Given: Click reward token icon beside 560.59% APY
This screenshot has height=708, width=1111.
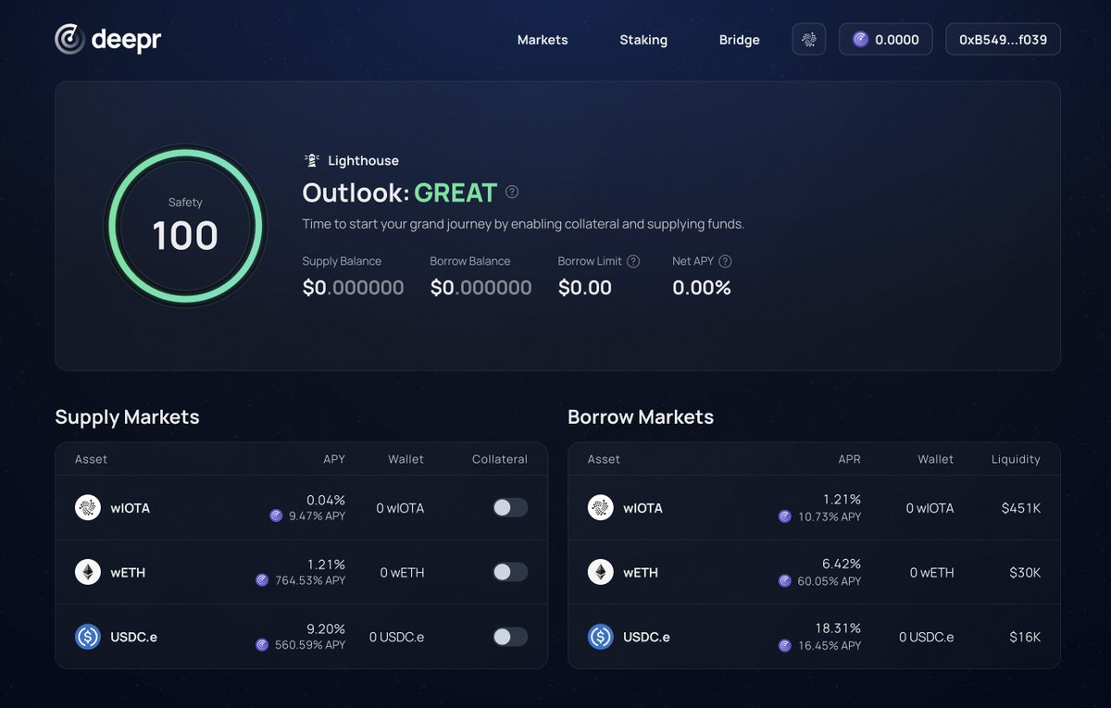Looking at the screenshot, I should pyautogui.click(x=262, y=645).
